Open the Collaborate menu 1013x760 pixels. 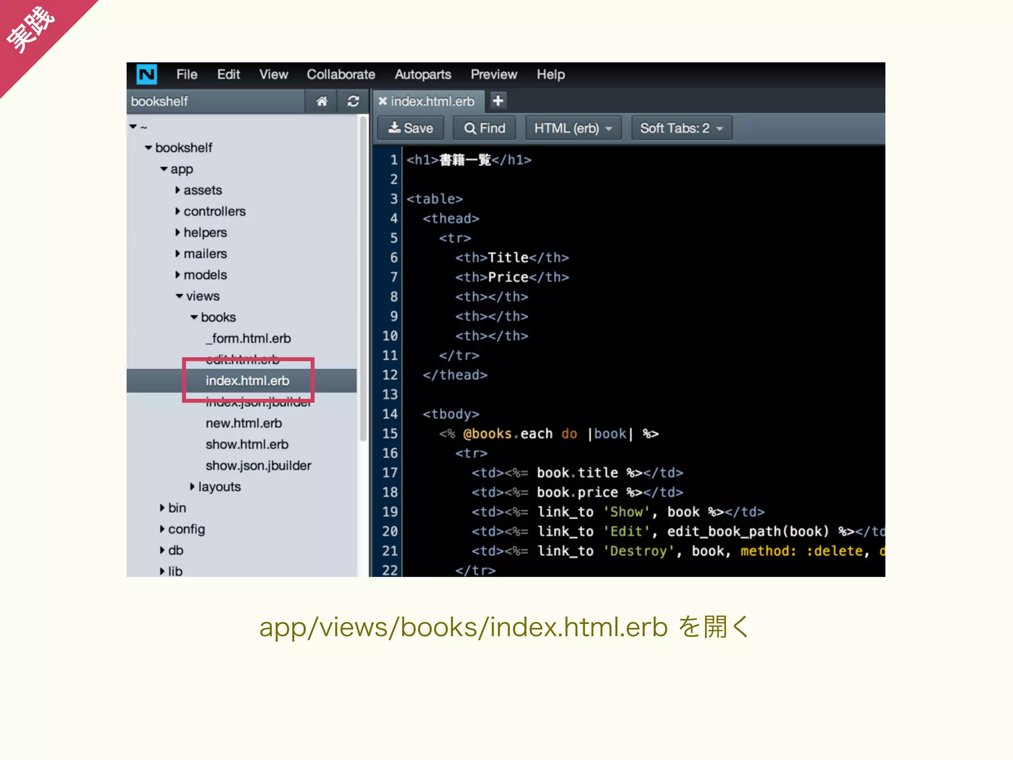[341, 75]
